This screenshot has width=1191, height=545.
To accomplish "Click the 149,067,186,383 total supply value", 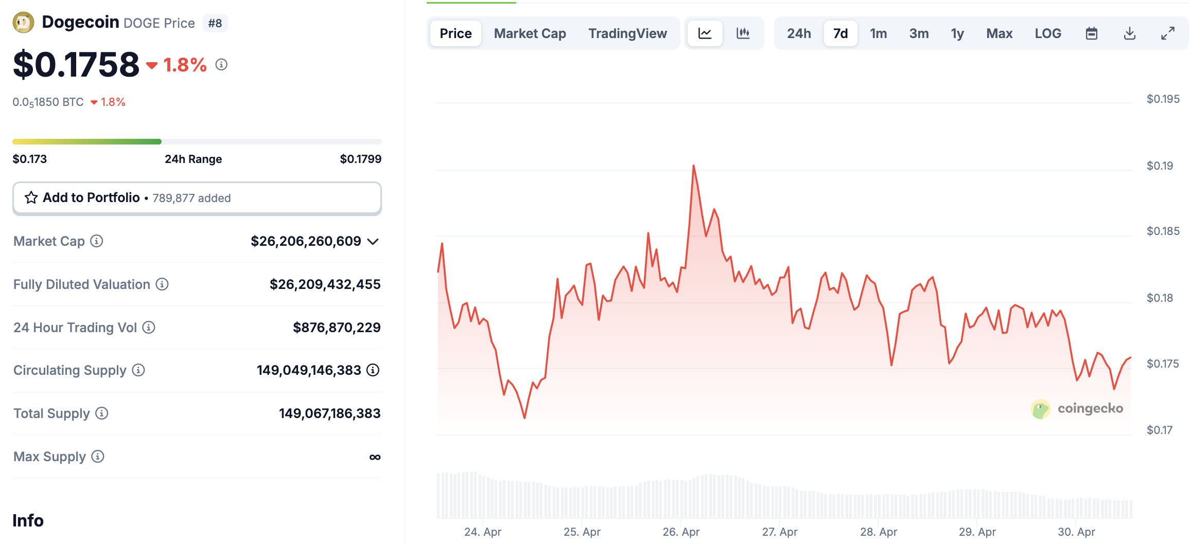I will [330, 413].
